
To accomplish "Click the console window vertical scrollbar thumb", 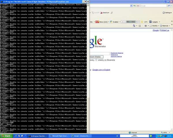I will pos(88,114).
